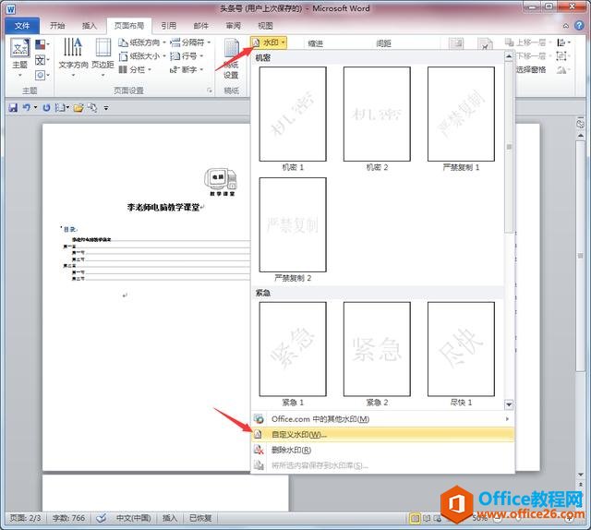Click the 中文(中国) language indicator

pos(133,518)
